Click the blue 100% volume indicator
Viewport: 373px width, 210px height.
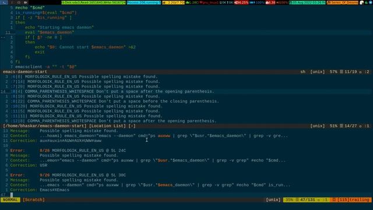257,2
